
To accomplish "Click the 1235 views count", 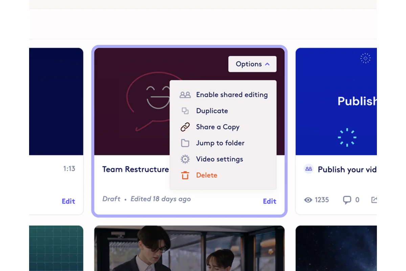I will tap(322, 200).
